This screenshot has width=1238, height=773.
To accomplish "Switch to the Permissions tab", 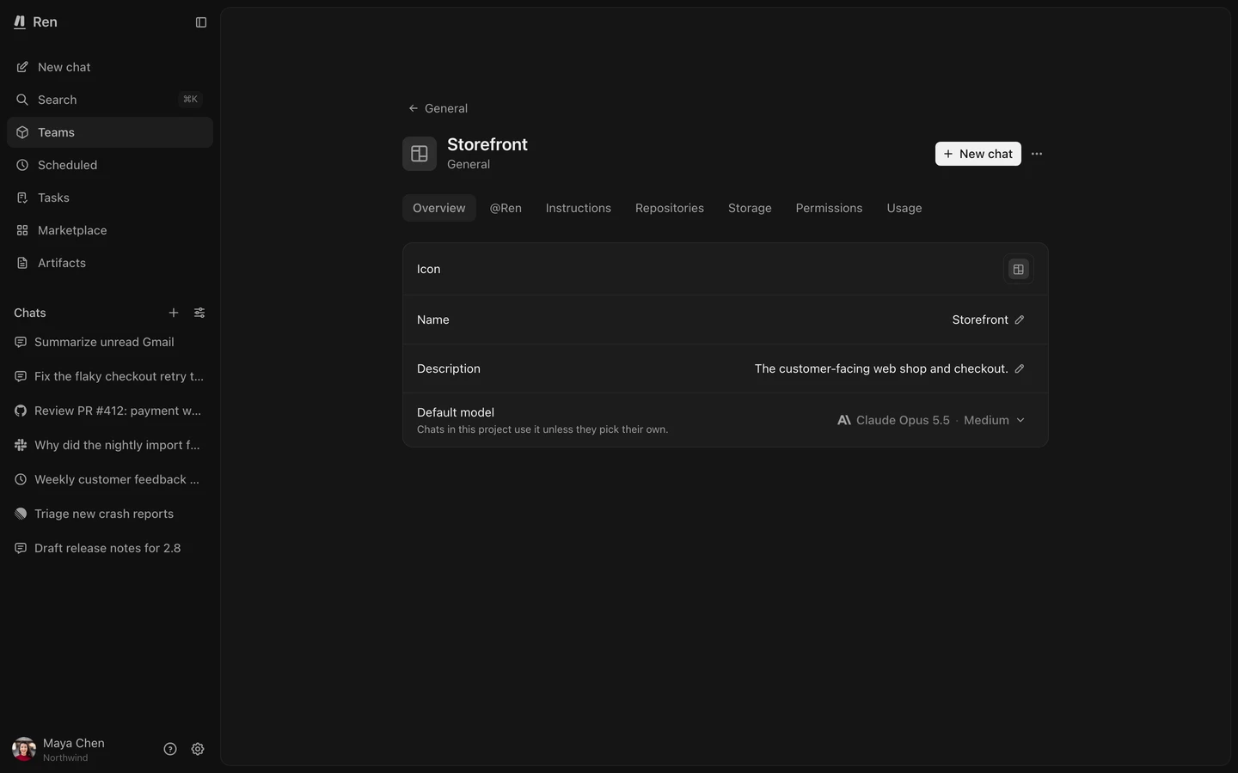I will (x=829, y=208).
